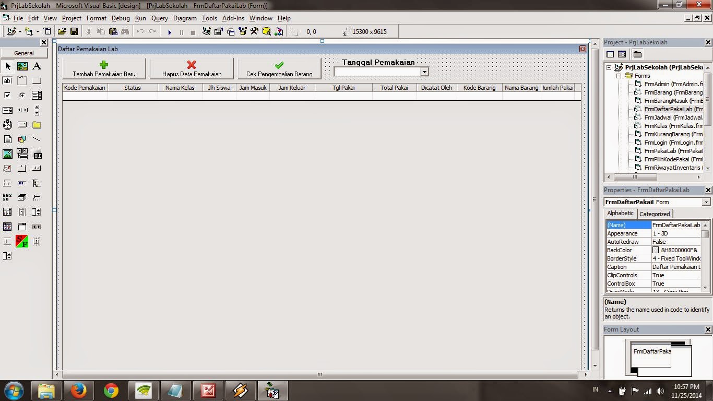Viewport: 713px width, 401px height.
Task: Click the Tgl Pakai column header
Action: coord(343,88)
